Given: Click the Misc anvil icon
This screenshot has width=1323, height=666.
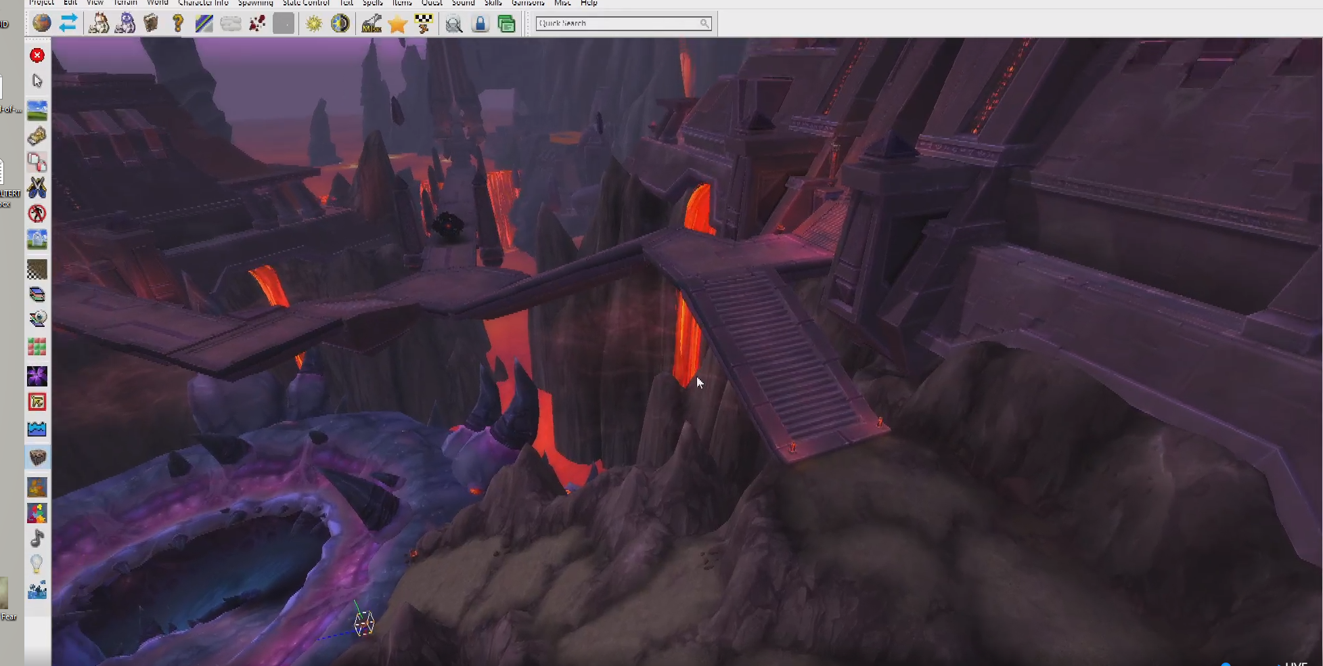Looking at the screenshot, I should pyautogui.click(x=372, y=24).
